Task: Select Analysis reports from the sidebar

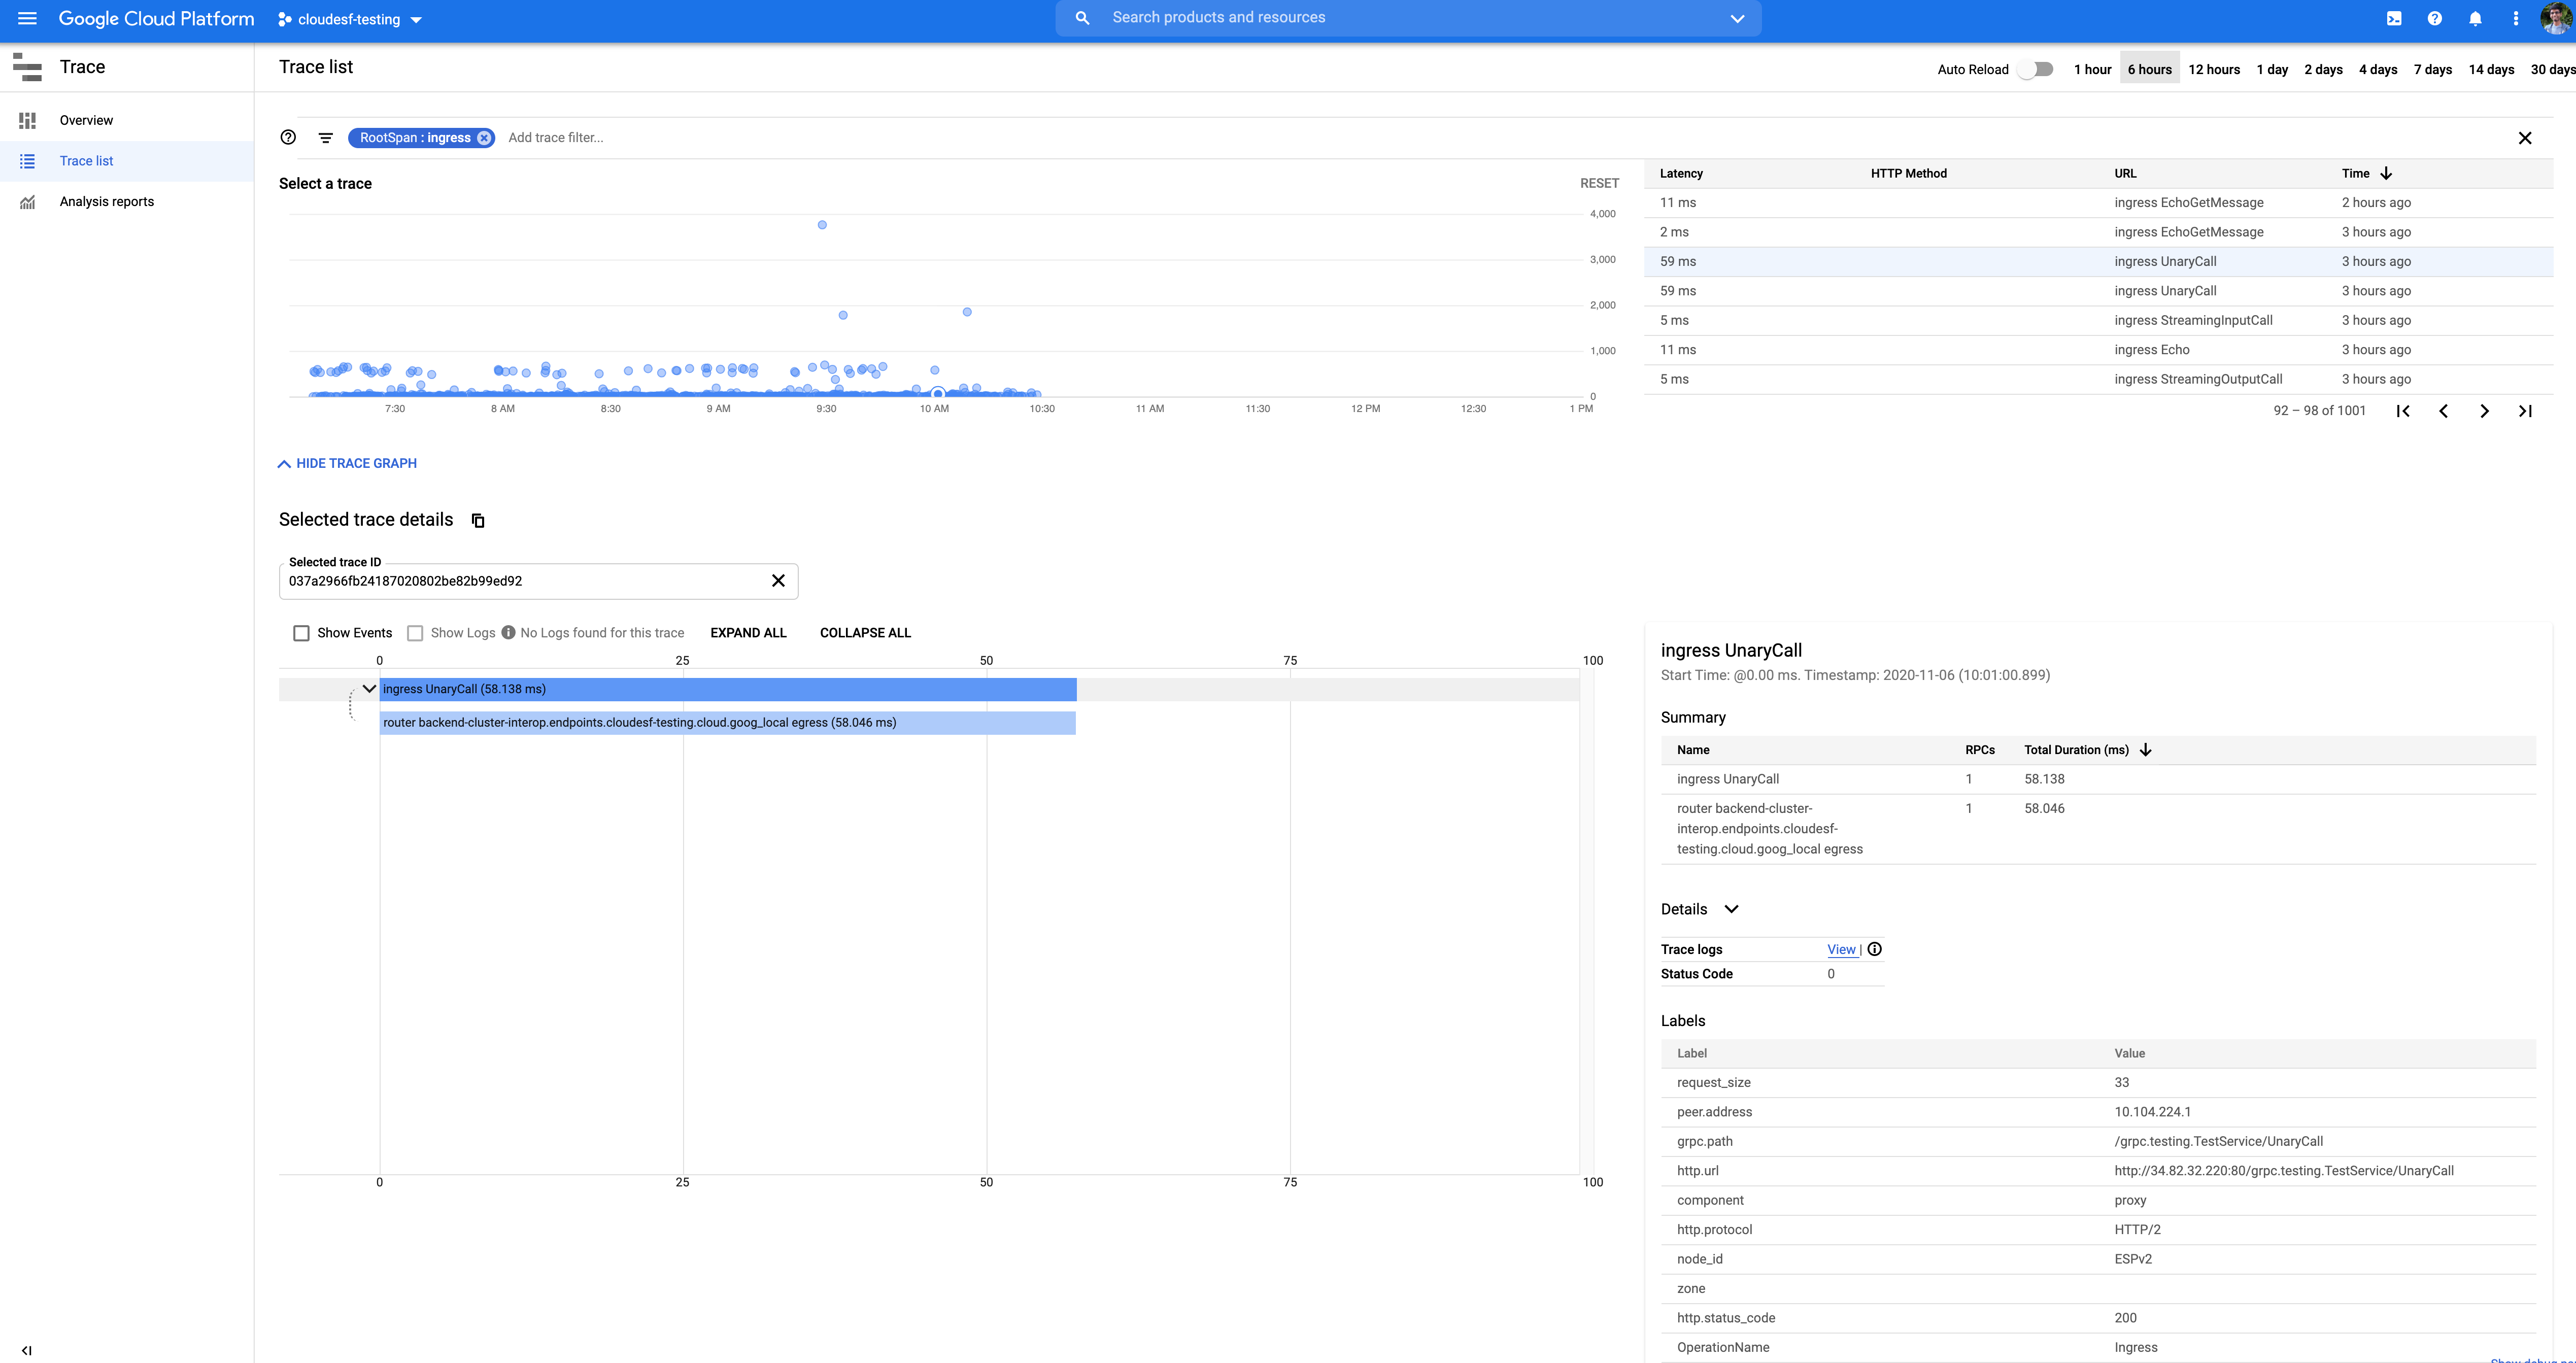Action: coord(106,201)
